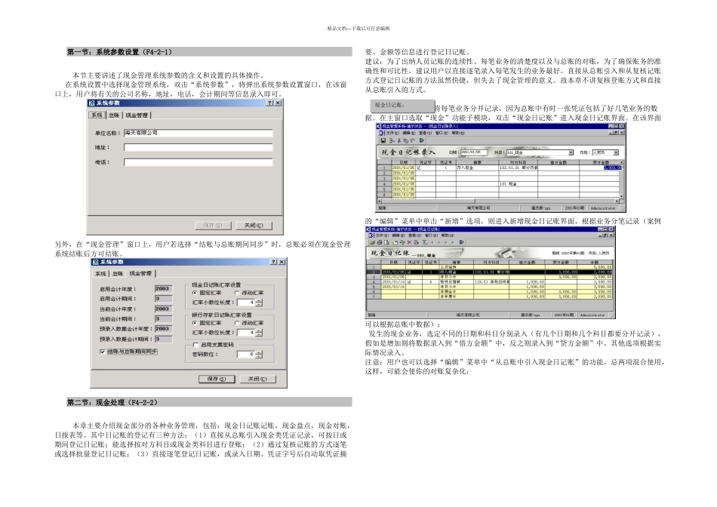
Task: Click the red X delete icon in 现金日记账 toolbar
Action: click(x=409, y=242)
